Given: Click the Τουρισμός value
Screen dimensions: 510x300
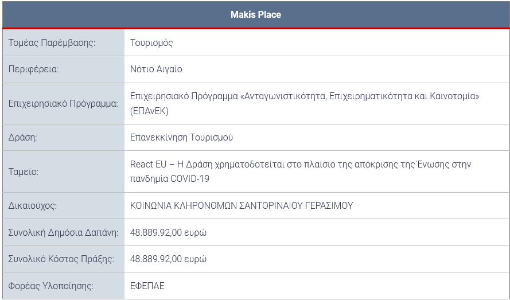Looking at the screenshot, I should [151, 43].
